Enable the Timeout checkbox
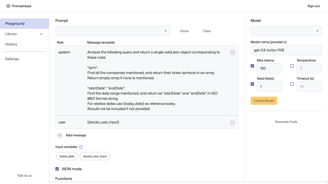Viewport: 328px width, 184px height. pos(292,84)
